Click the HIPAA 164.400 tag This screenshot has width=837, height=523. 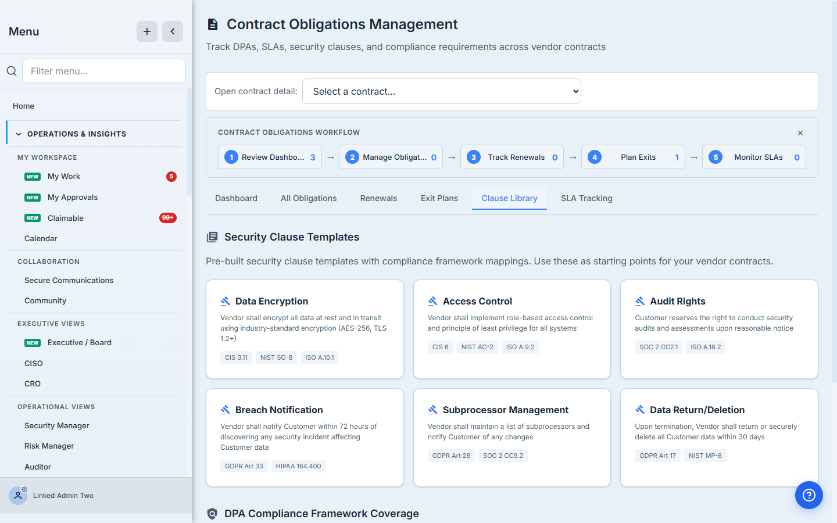pyautogui.click(x=298, y=466)
